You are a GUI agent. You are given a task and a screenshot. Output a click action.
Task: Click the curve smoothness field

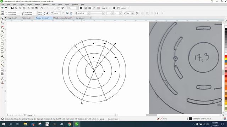[128, 13]
